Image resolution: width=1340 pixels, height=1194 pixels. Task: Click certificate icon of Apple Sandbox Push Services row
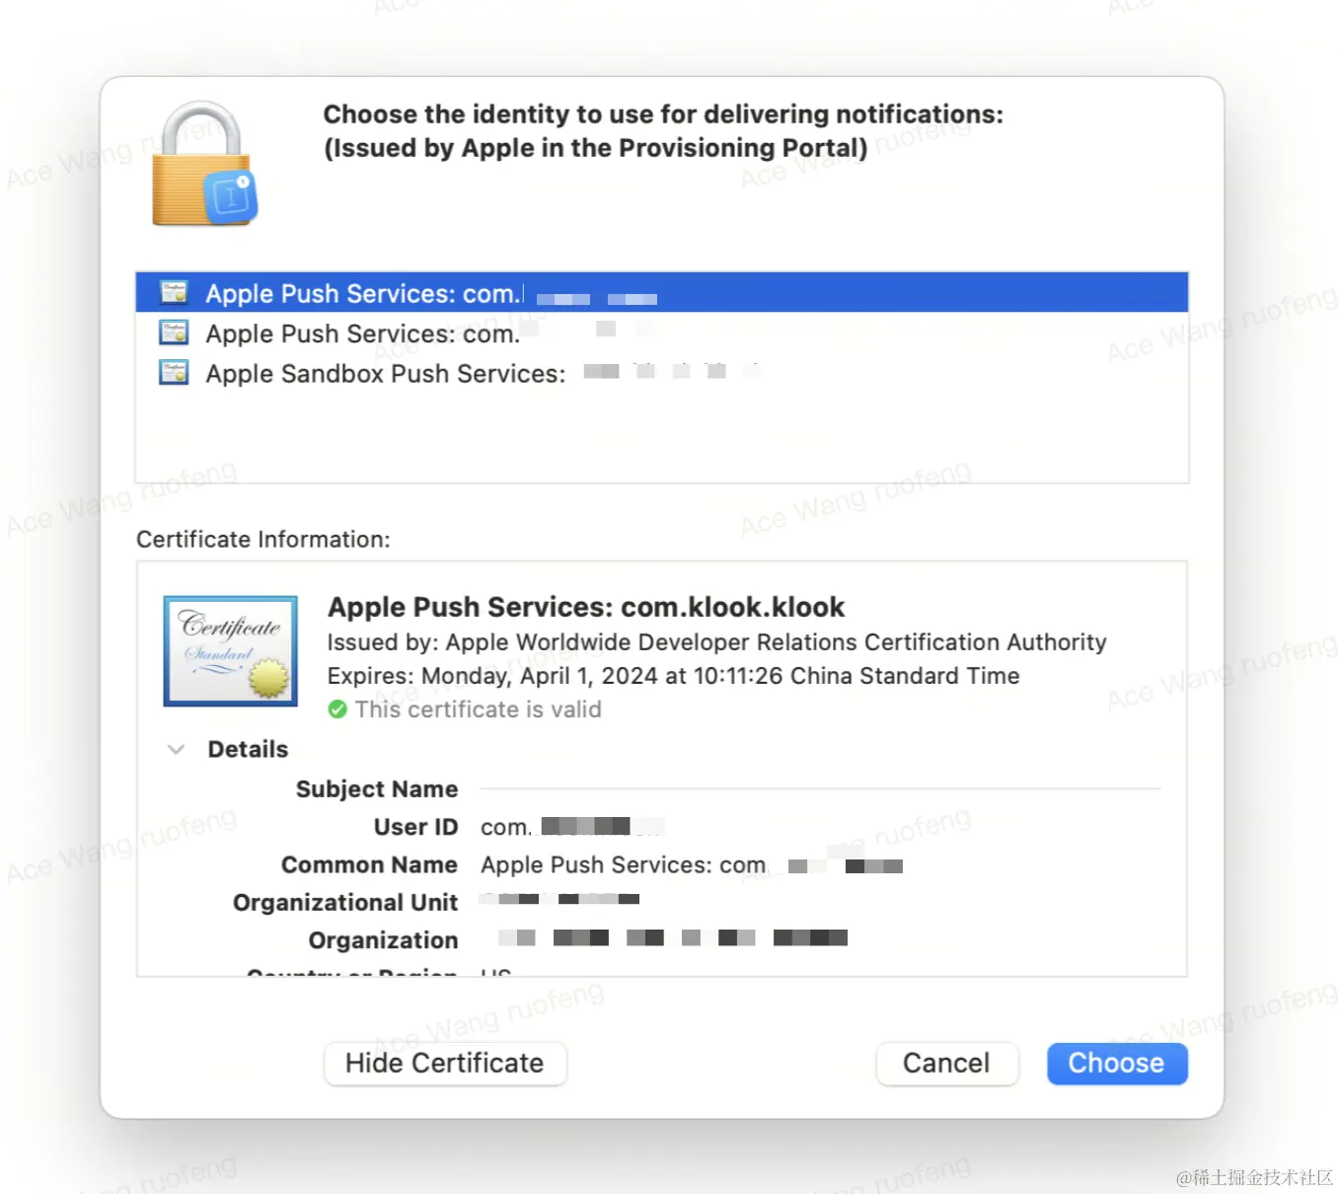click(175, 372)
